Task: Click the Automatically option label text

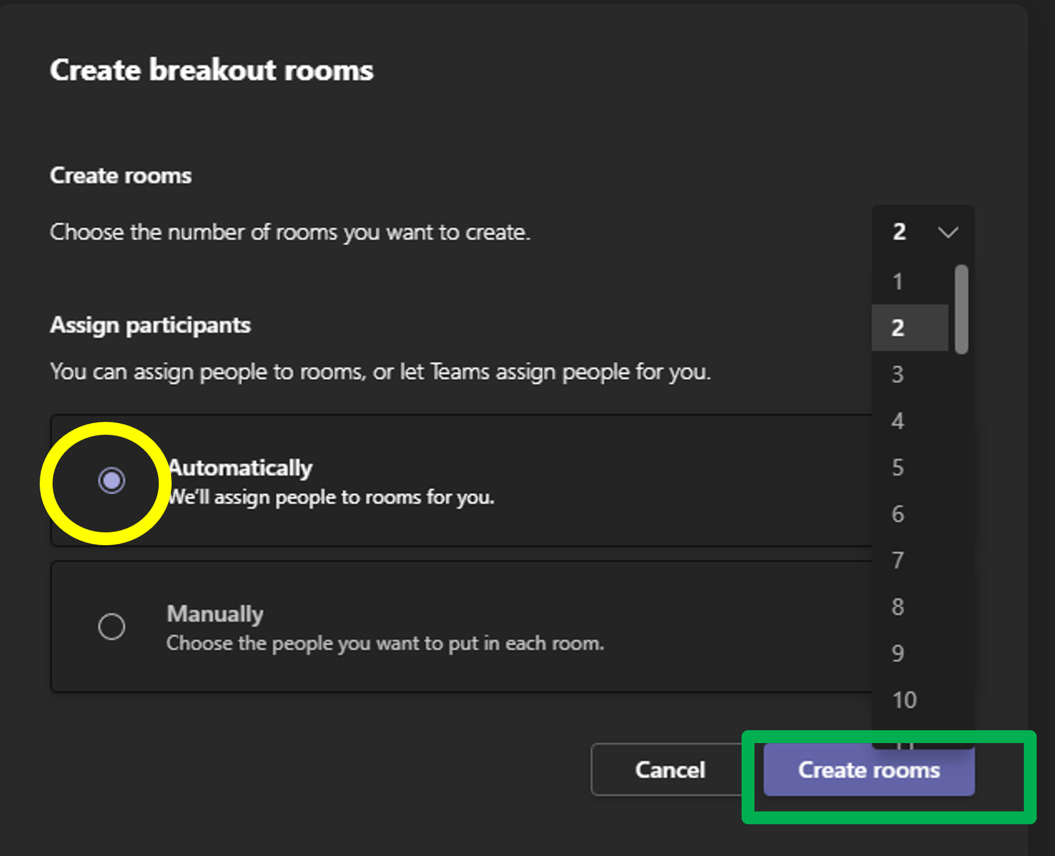Action: point(241,468)
